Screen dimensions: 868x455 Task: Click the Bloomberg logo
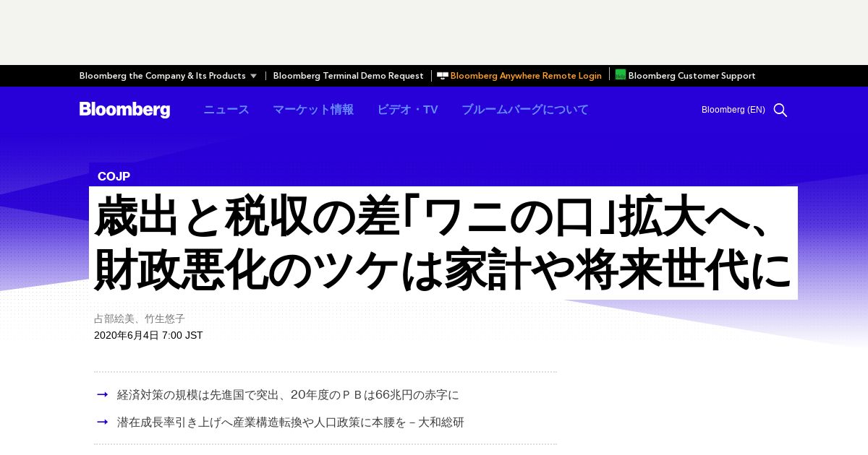tap(124, 110)
